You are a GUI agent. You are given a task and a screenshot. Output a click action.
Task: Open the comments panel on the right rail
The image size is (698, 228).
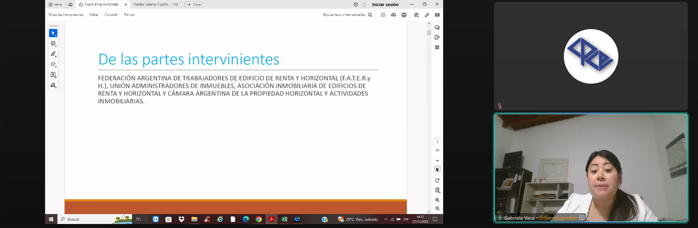[x=437, y=28]
